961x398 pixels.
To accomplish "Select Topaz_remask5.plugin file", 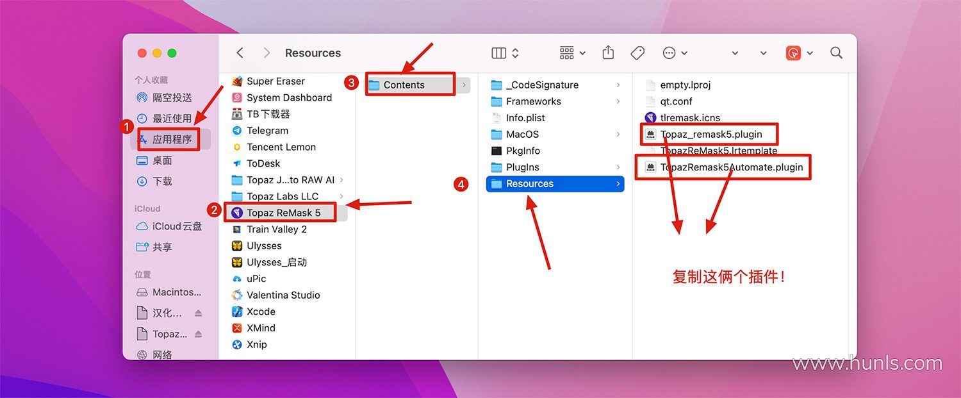I will [x=703, y=135].
